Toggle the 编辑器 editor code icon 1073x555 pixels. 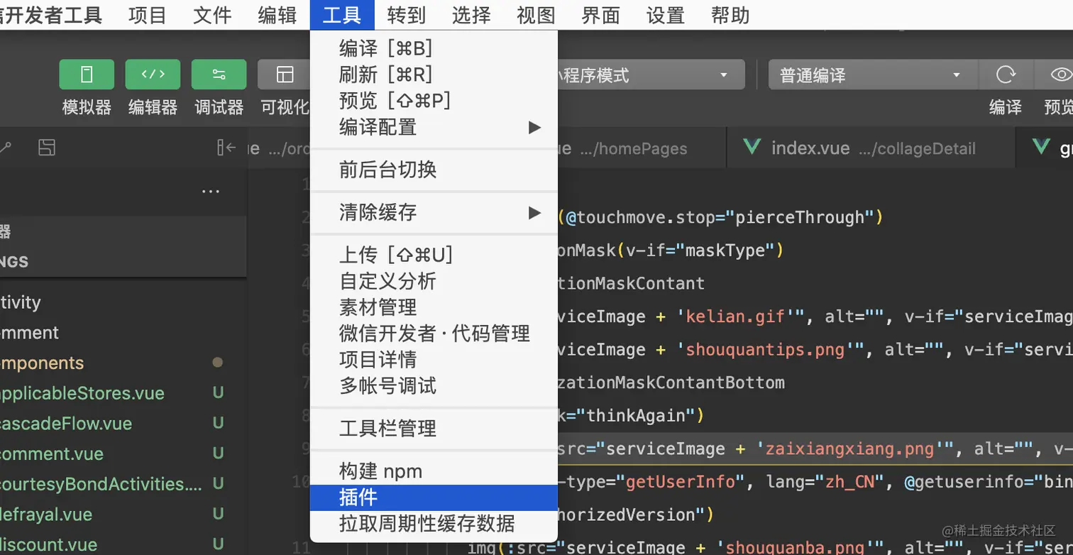(x=153, y=75)
